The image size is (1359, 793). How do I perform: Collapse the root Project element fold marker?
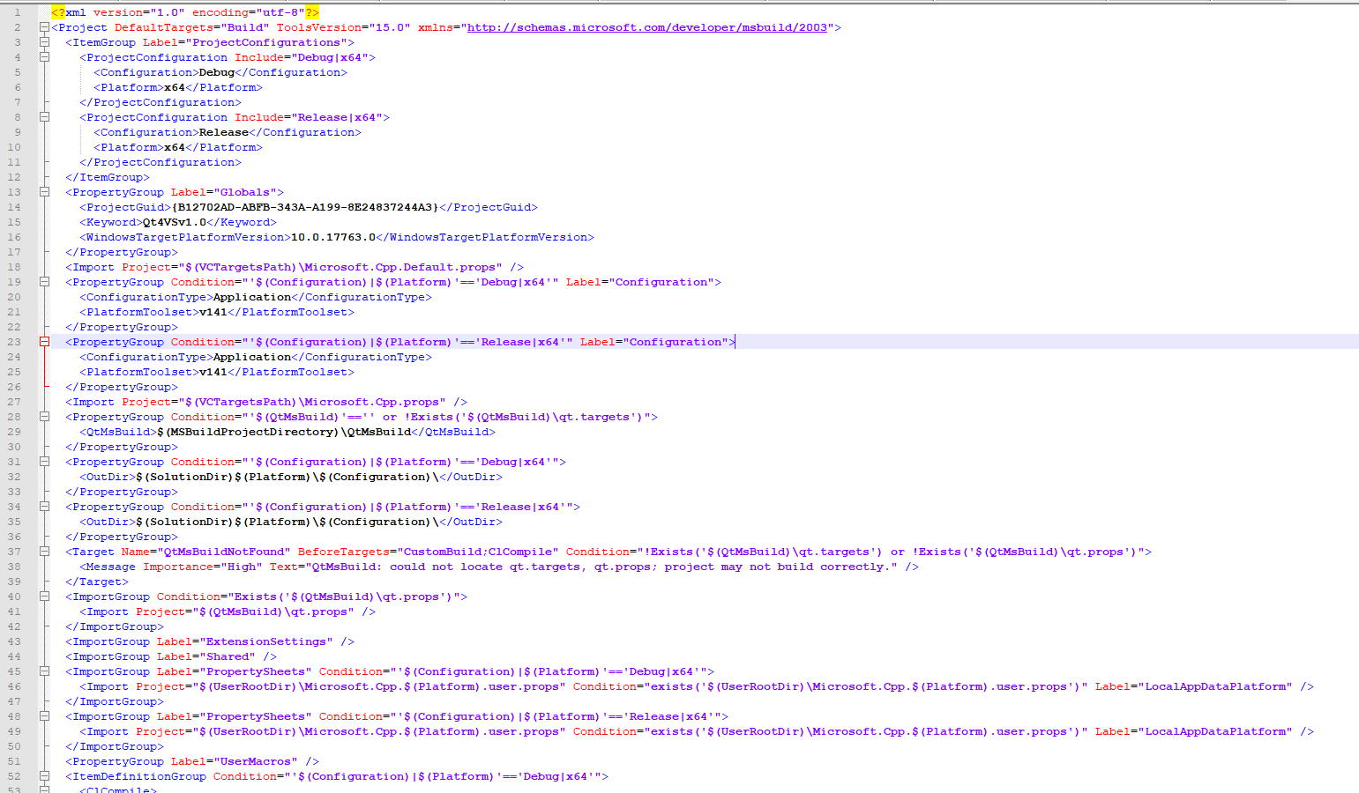coord(44,27)
